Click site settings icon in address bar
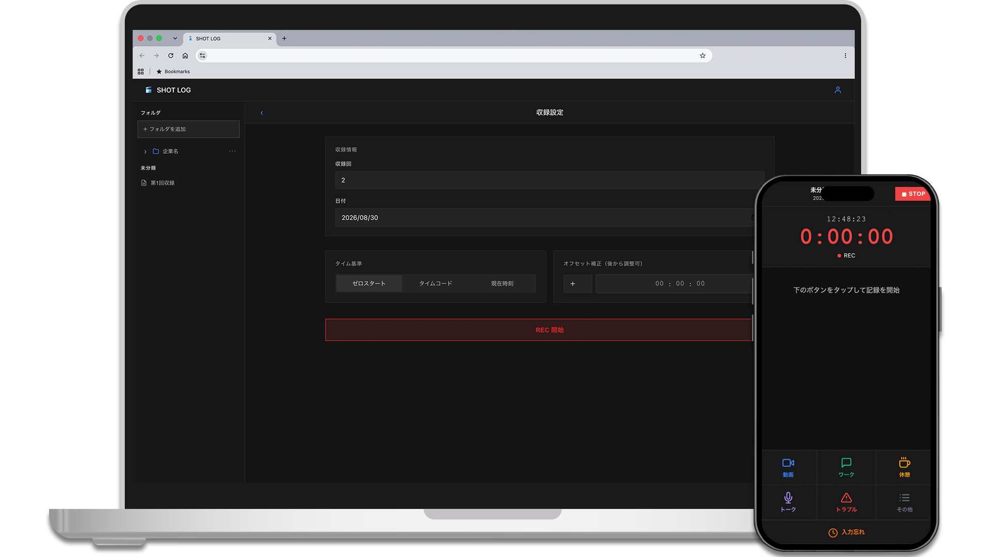 pyautogui.click(x=202, y=56)
